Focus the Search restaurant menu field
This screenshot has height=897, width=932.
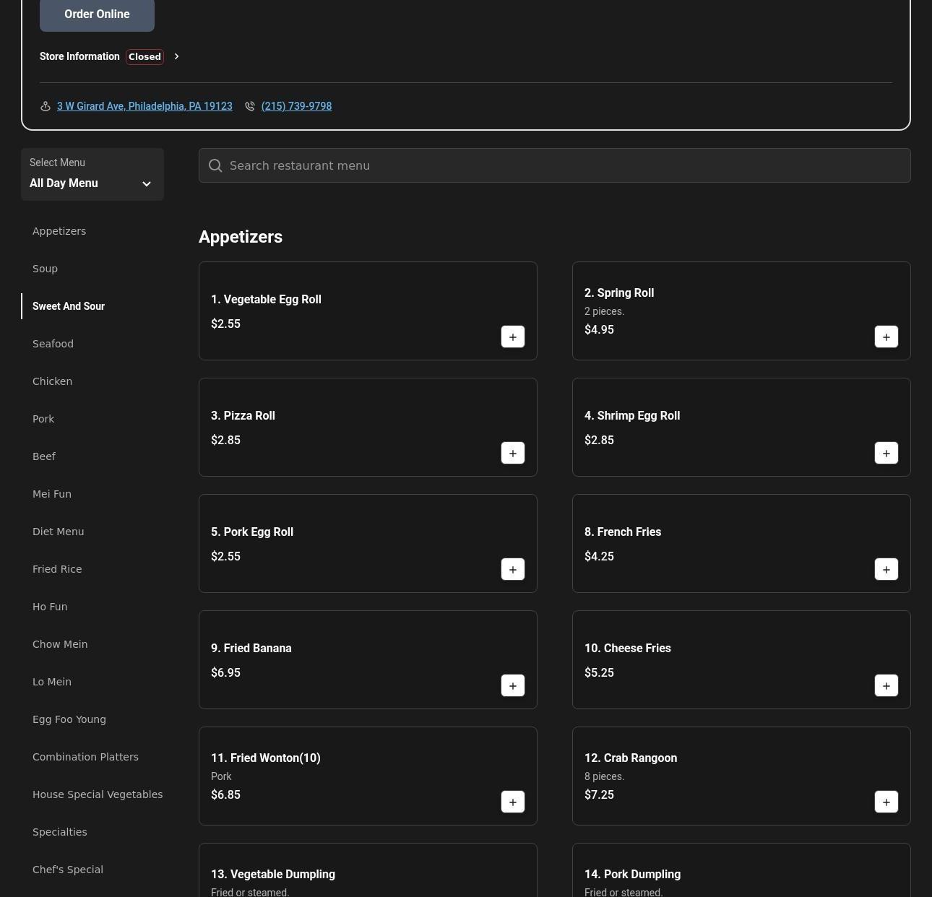(x=564, y=165)
